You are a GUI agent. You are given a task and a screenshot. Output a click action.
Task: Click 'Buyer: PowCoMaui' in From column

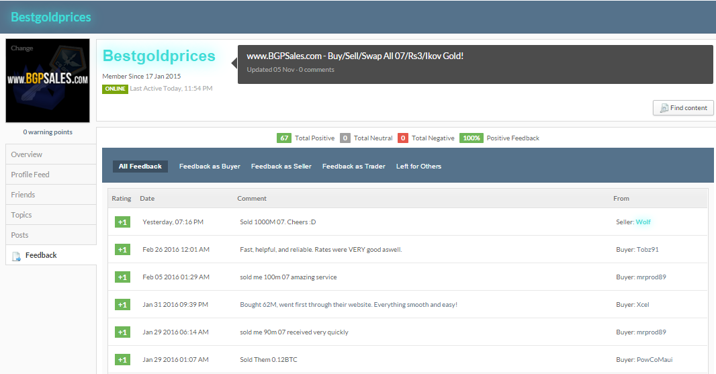644,359
